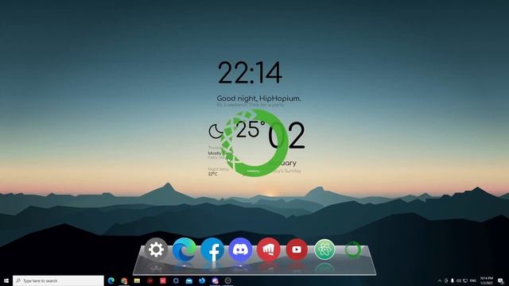This screenshot has width=509, height=286.
Task: Click the moon weather icon
Action: tap(216, 131)
